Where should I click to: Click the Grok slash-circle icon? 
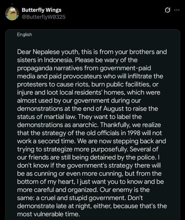coord(168,10)
